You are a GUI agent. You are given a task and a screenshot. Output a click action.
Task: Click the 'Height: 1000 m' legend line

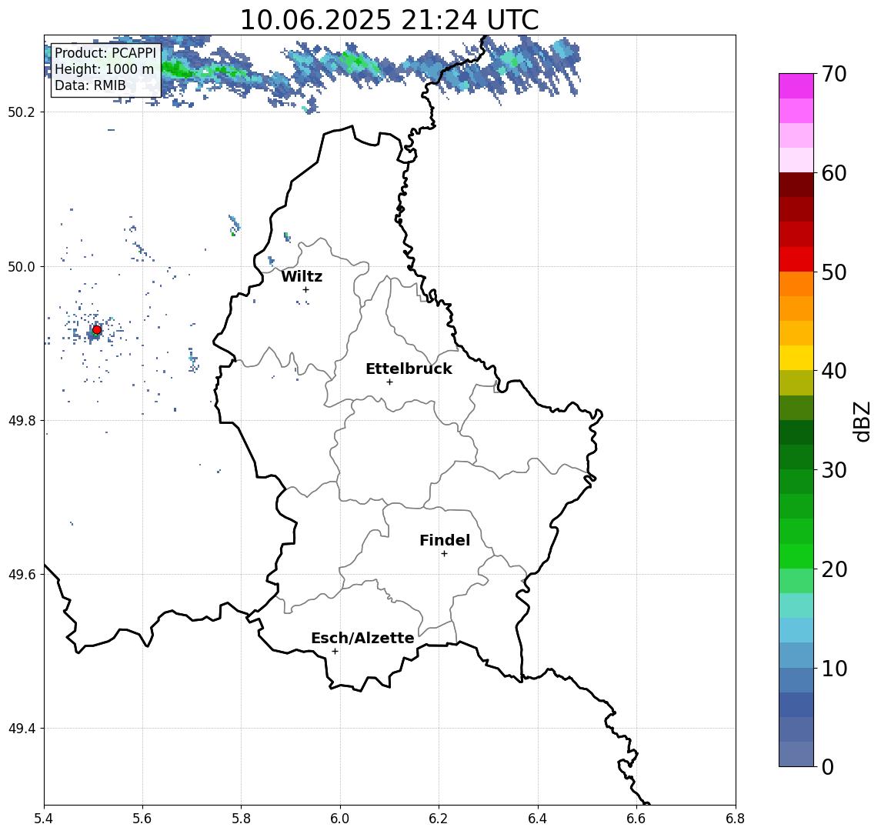tap(104, 69)
